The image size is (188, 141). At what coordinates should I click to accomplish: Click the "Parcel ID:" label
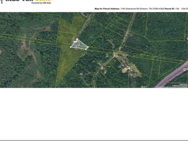170,9
